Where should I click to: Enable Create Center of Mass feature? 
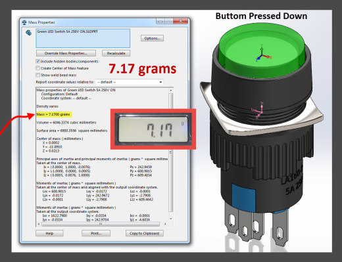[37, 68]
